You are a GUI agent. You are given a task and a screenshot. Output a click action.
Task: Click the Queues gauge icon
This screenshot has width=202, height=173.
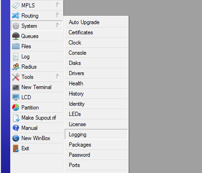(x=16, y=36)
